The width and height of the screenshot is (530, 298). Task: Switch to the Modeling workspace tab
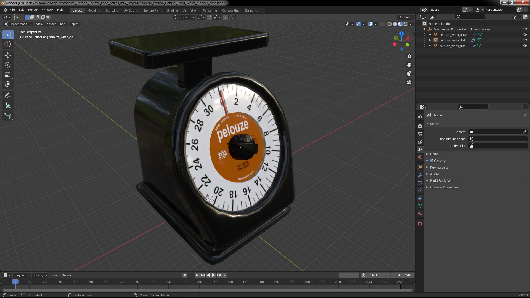click(x=94, y=10)
